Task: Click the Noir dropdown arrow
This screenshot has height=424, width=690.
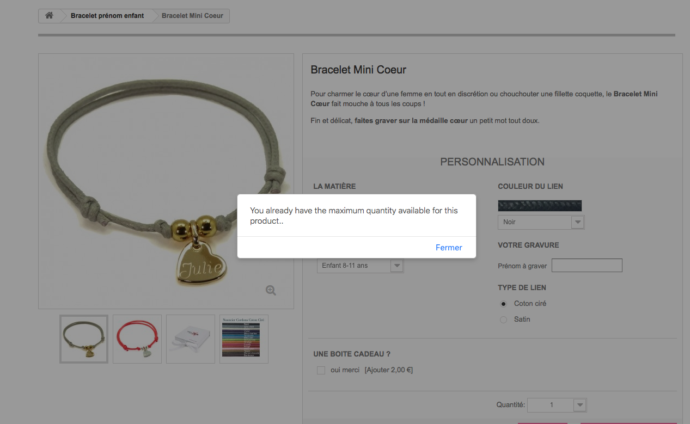Action: tap(577, 222)
